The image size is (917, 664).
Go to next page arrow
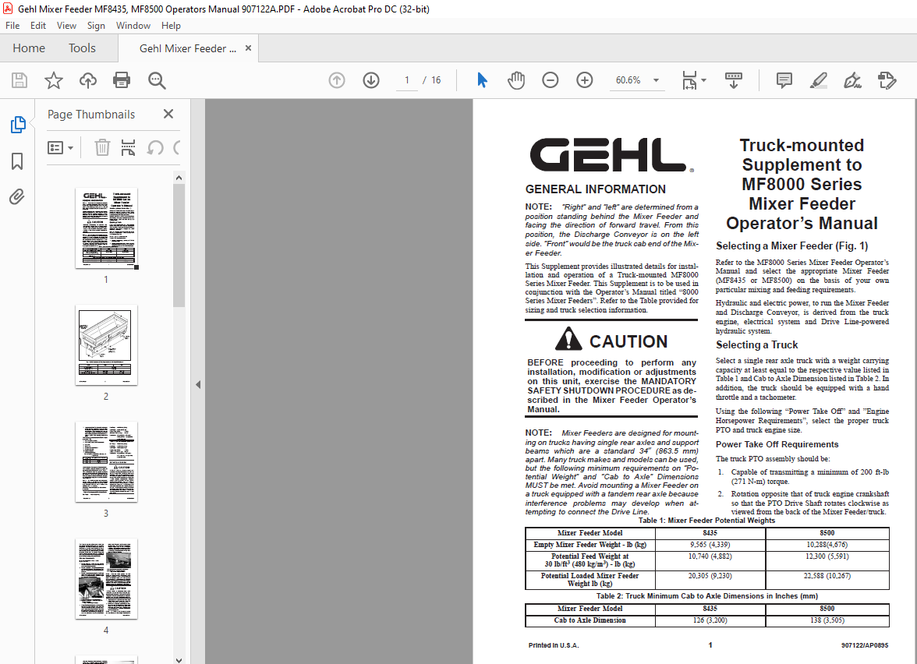tap(371, 80)
